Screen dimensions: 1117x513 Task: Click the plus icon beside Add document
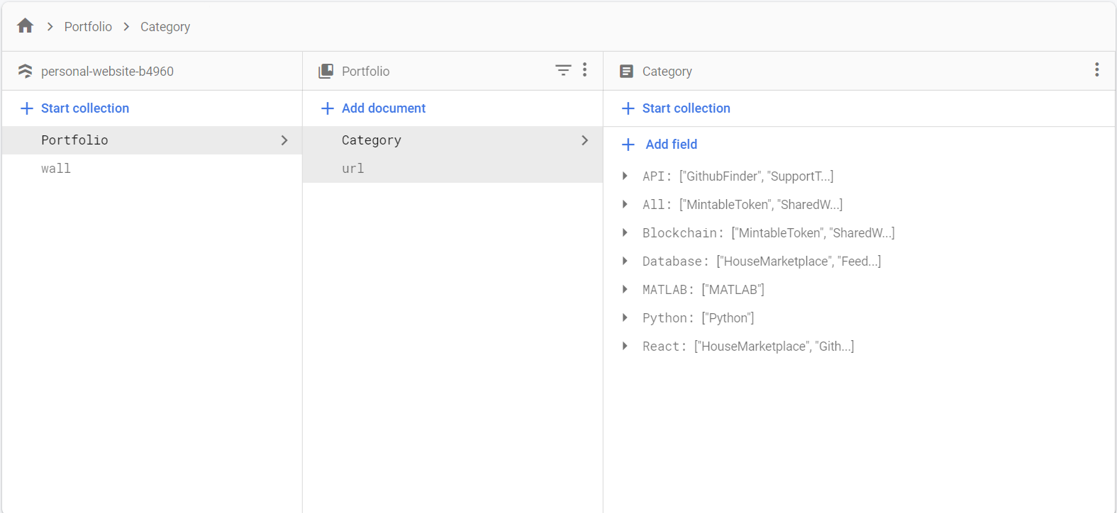click(x=328, y=108)
